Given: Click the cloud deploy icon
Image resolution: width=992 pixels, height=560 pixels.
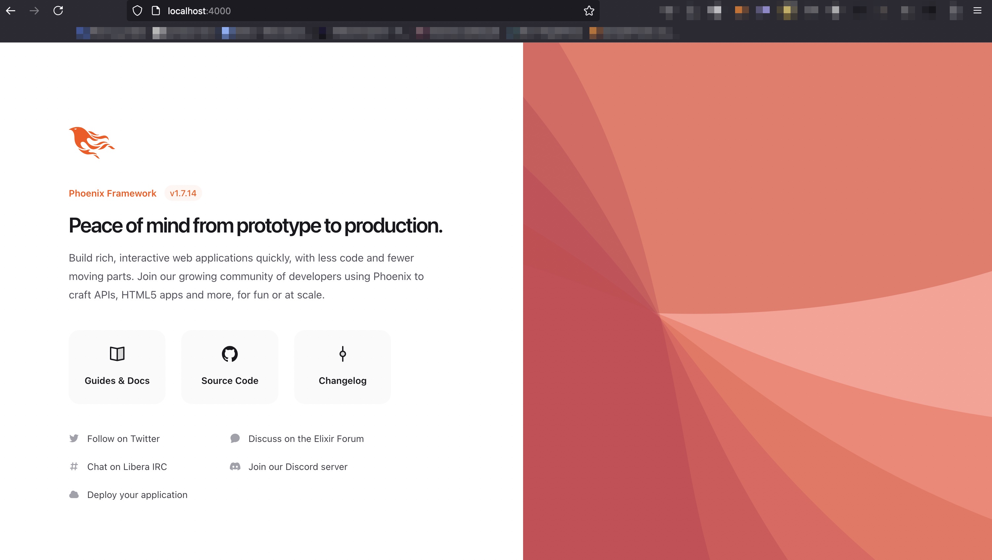Looking at the screenshot, I should pos(74,495).
